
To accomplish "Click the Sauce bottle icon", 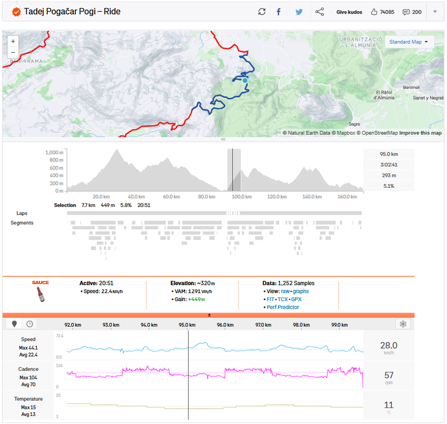I will point(40,294).
